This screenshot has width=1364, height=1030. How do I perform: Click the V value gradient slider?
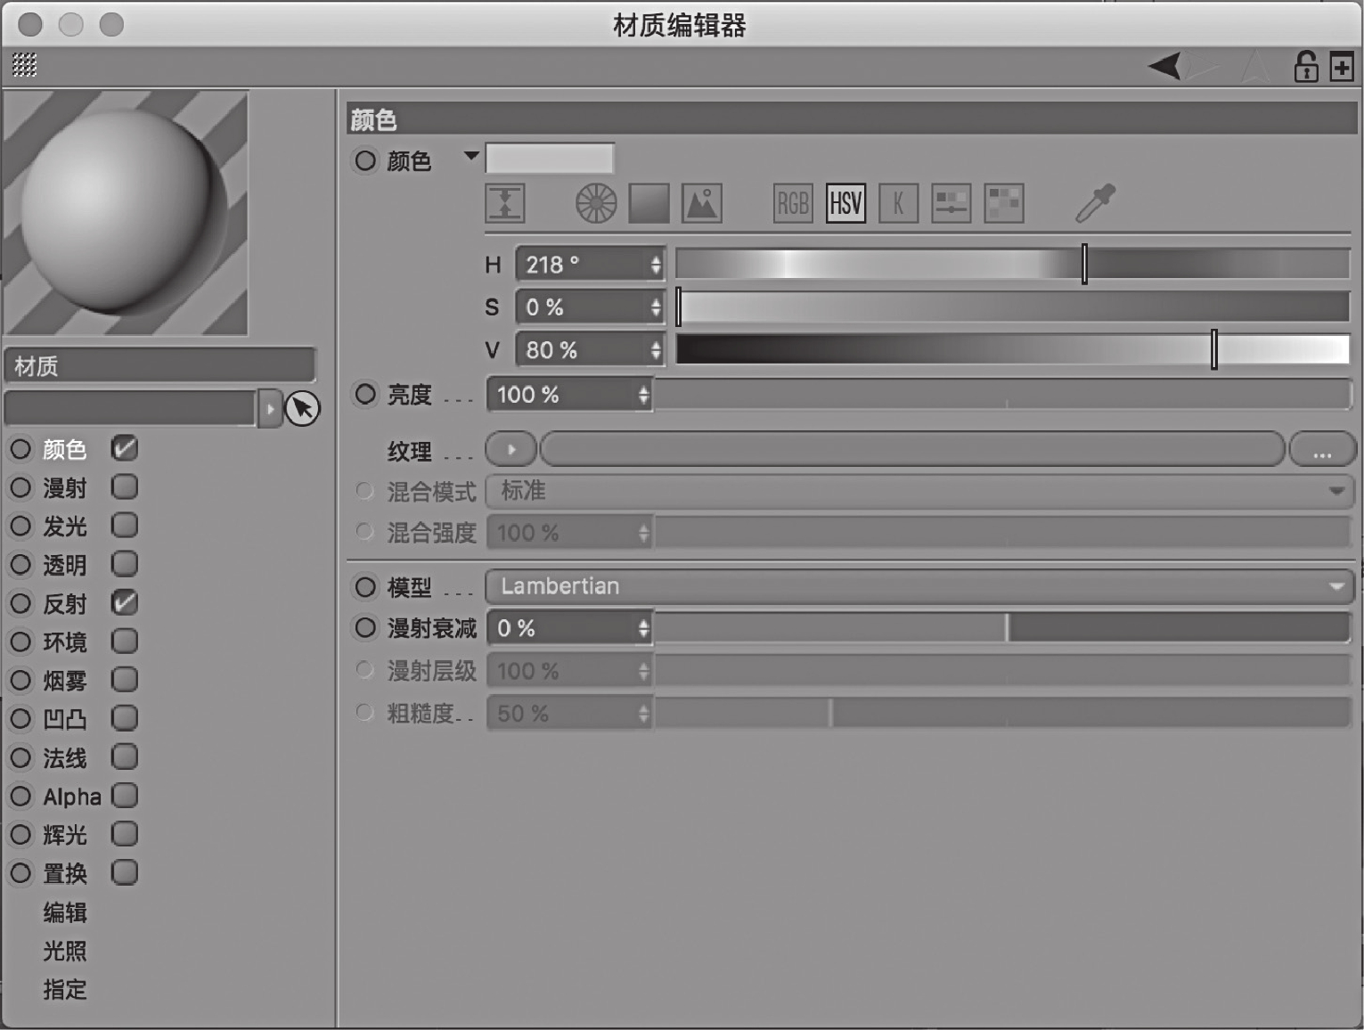coord(1013,349)
